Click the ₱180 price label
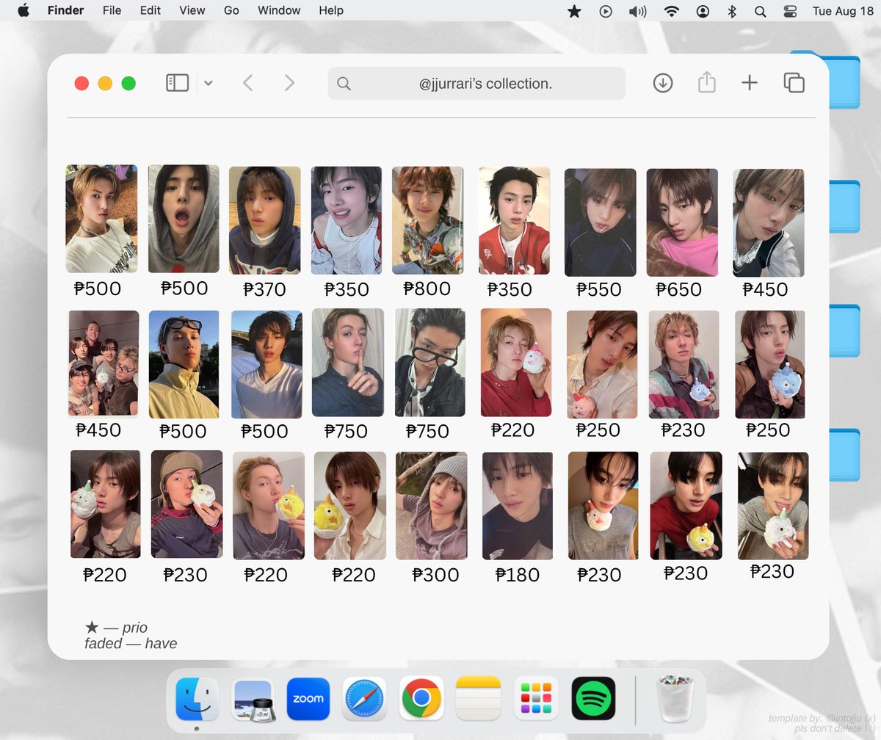The width and height of the screenshot is (881, 740). tap(518, 575)
